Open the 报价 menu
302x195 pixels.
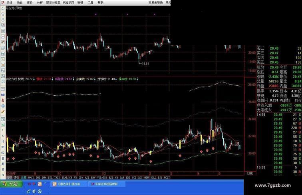point(30,2)
